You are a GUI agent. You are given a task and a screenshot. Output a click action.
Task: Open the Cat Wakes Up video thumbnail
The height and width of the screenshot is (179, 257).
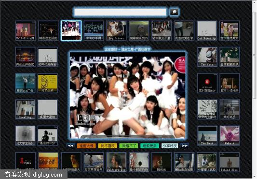coord(207,31)
